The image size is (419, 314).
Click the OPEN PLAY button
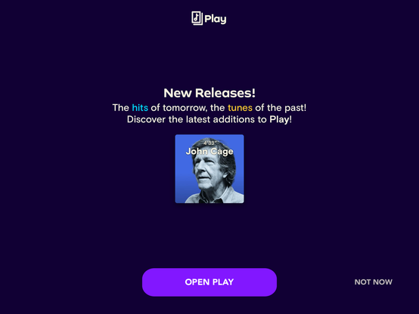click(209, 282)
